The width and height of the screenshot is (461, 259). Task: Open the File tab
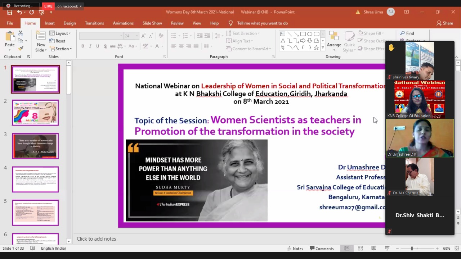point(10,23)
